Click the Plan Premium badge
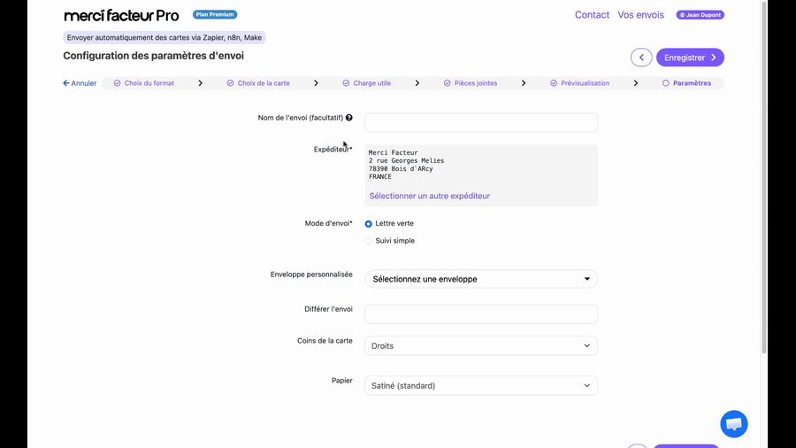 215,14
